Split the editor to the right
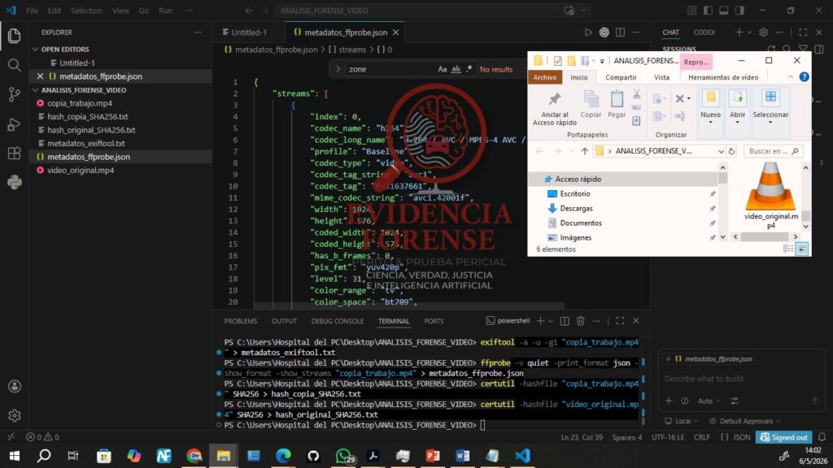The image size is (833, 468). [620, 32]
